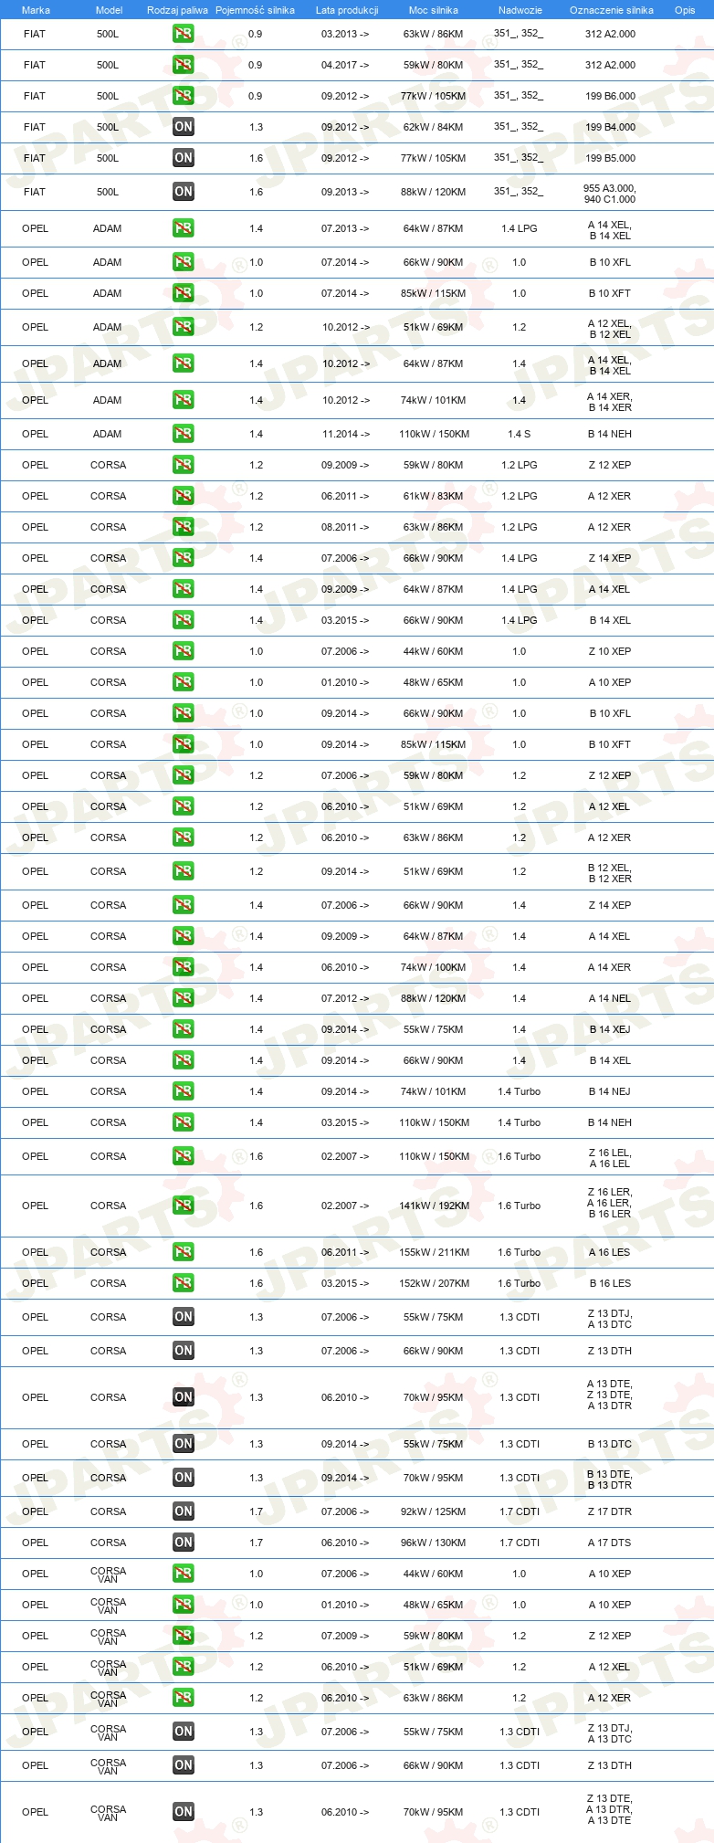Click petrol icon in CORSA 1.2 LPG Z 12 XEP row

184,465
